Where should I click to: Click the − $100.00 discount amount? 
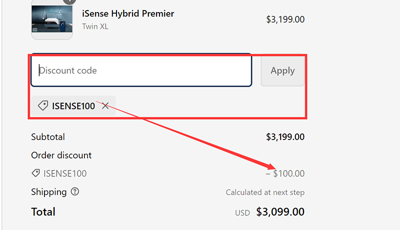pyautogui.click(x=285, y=174)
